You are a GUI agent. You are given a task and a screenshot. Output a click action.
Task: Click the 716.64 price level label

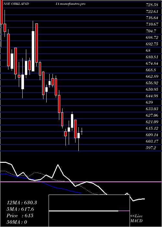pos(152,18)
